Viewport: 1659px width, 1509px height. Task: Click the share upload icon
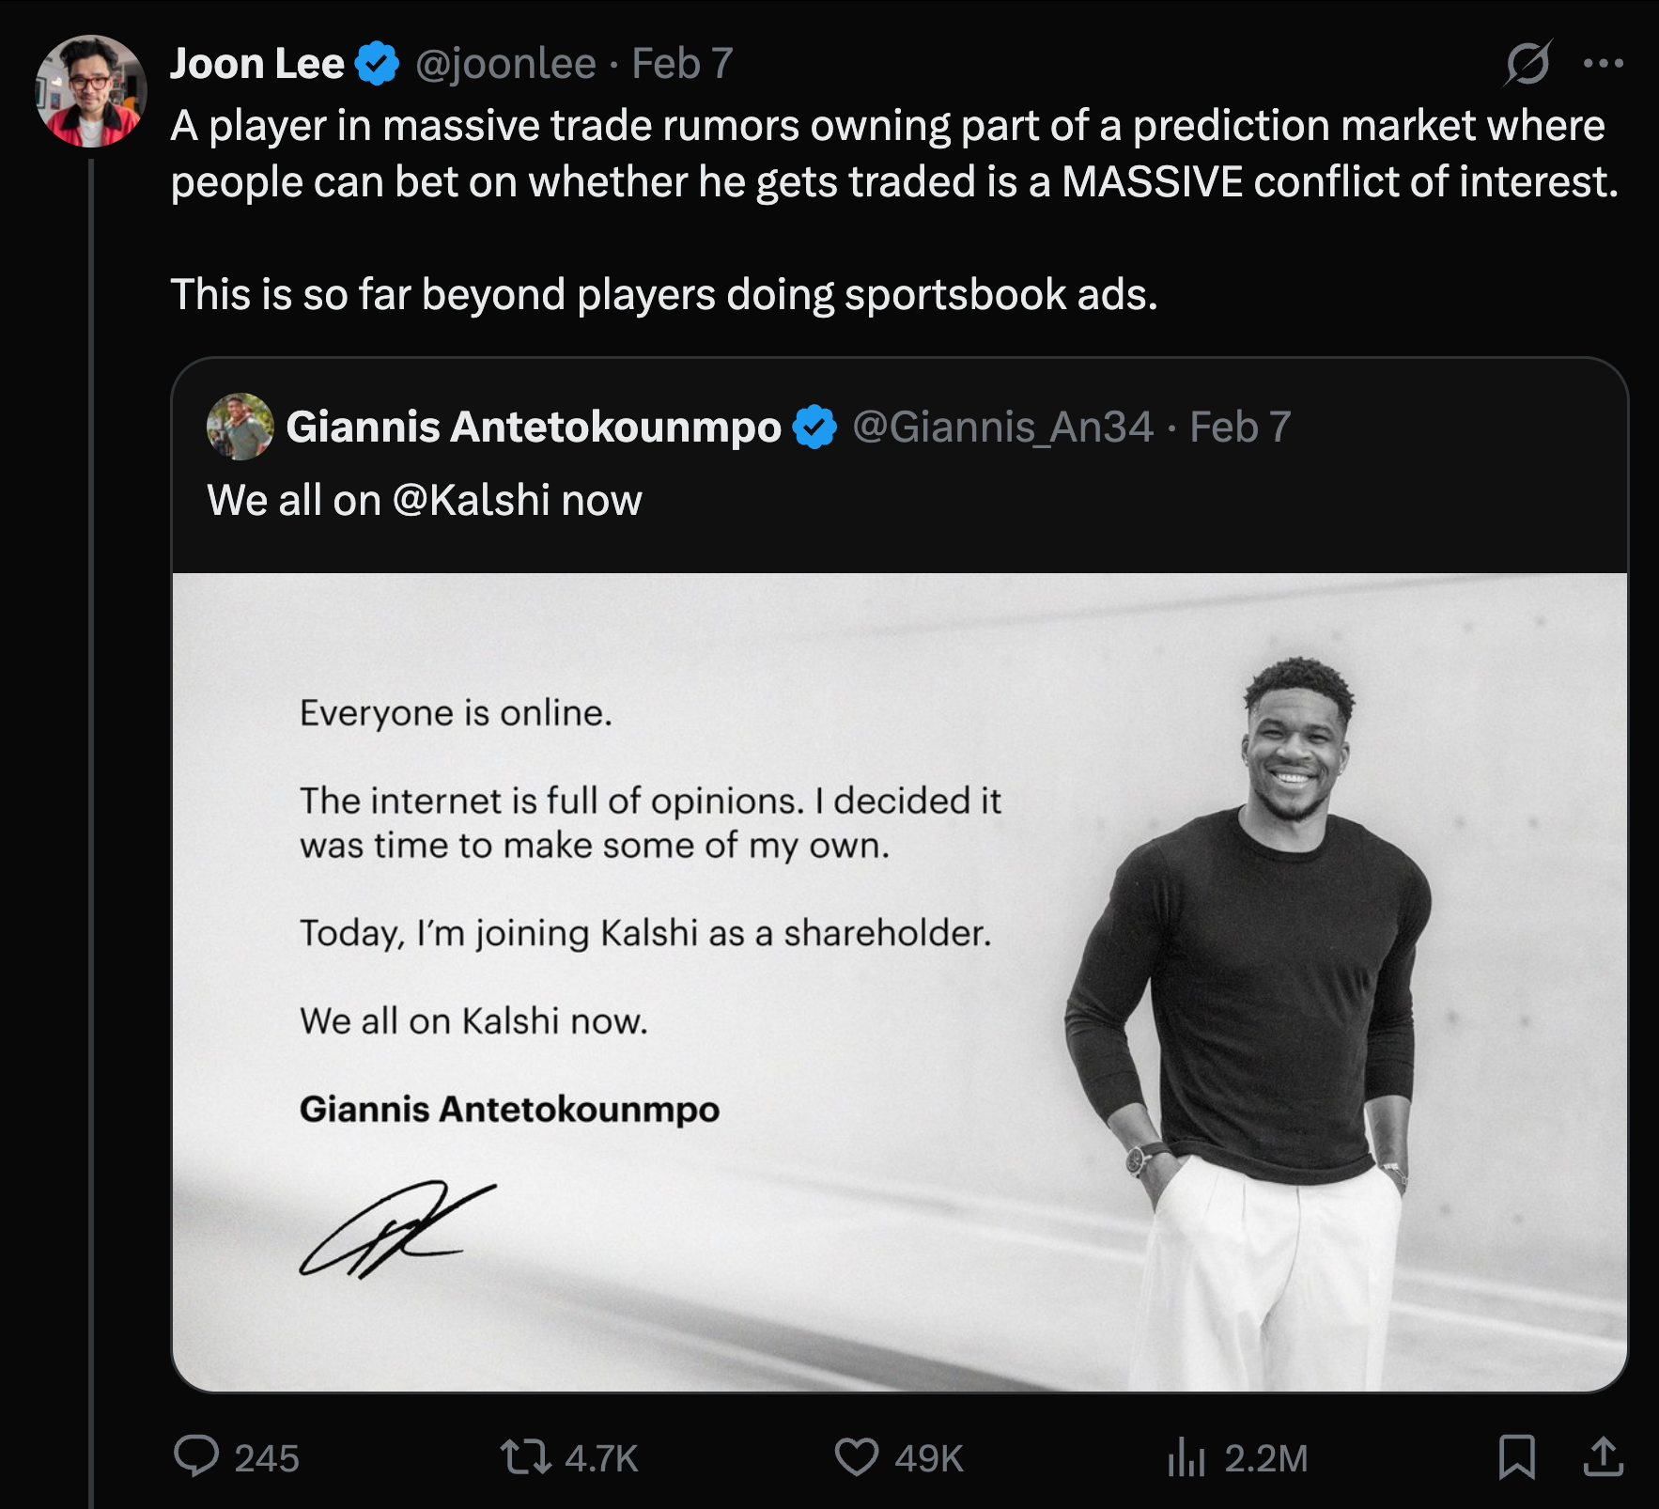pyautogui.click(x=1603, y=1457)
